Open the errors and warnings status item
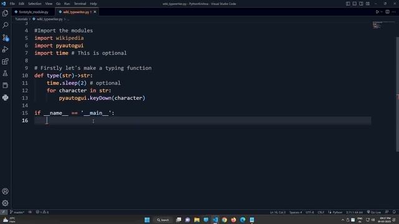This screenshot has width=399, height=224. click(x=42, y=212)
